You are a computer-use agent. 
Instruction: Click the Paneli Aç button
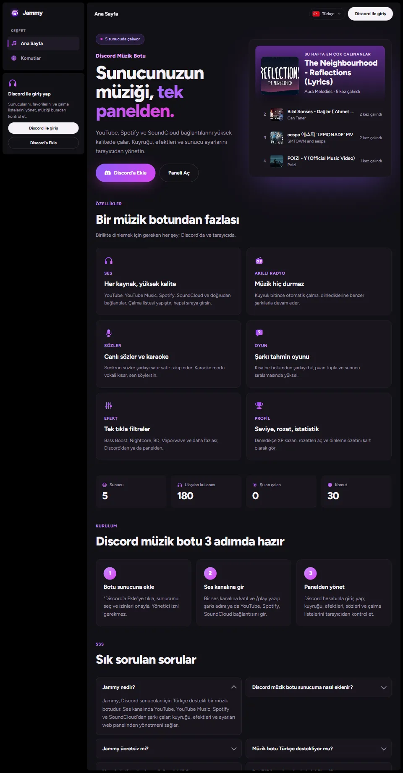point(179,173)
